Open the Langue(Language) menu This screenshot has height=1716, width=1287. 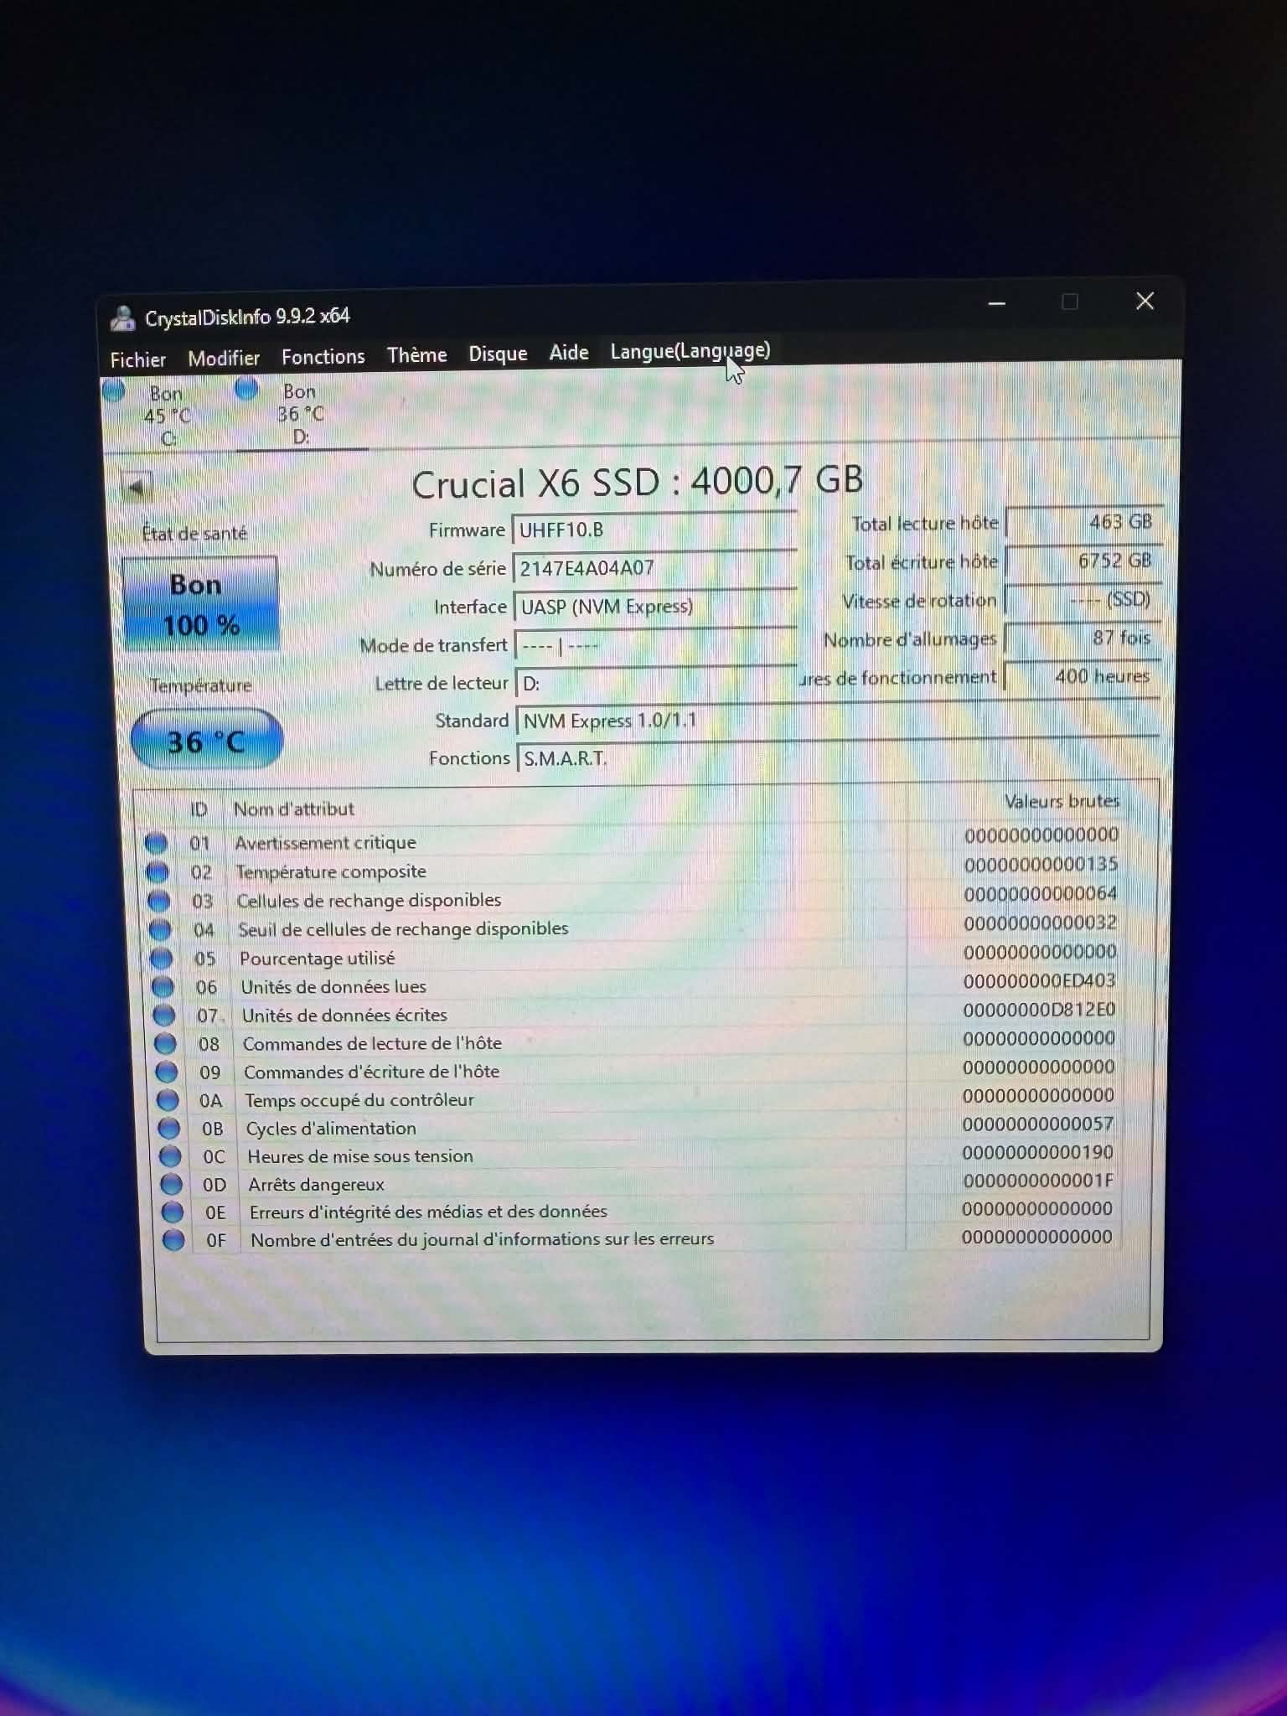690,351
